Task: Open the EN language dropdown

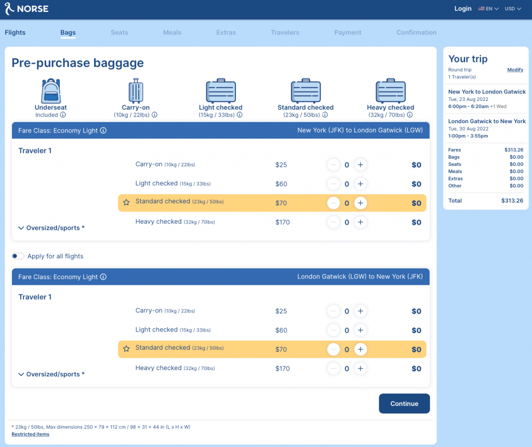Action: (488, 9)
